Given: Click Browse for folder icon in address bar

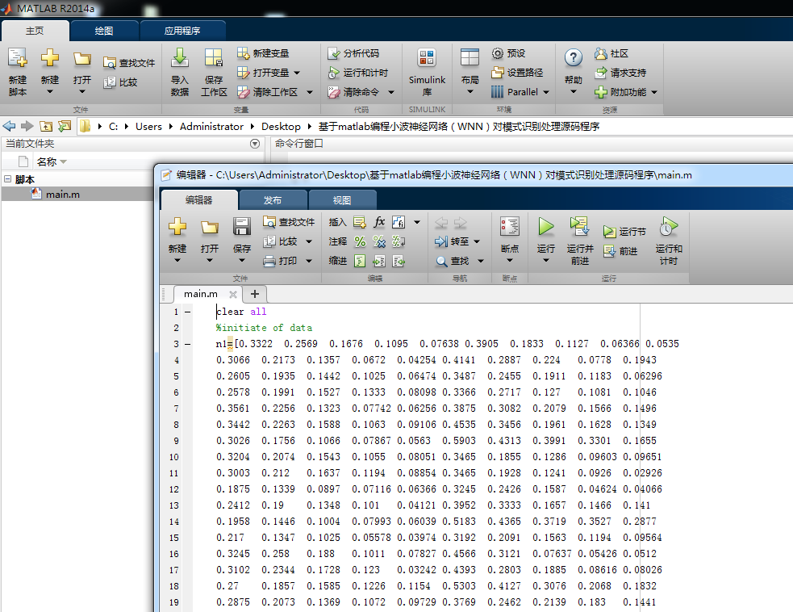Looking at the screenshot, I should 65,126.
